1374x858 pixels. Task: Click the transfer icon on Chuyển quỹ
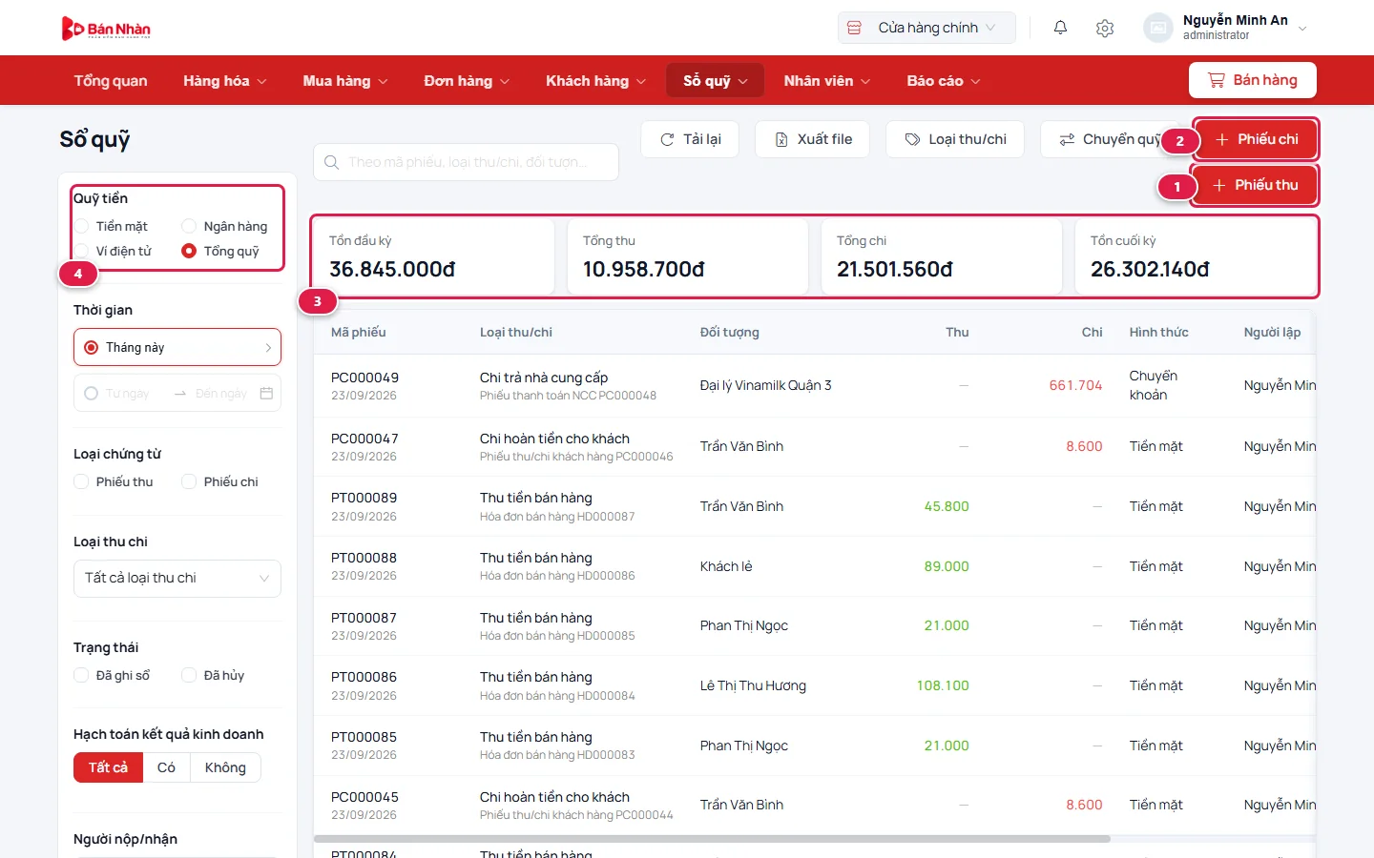click(x=1067, y=139)
